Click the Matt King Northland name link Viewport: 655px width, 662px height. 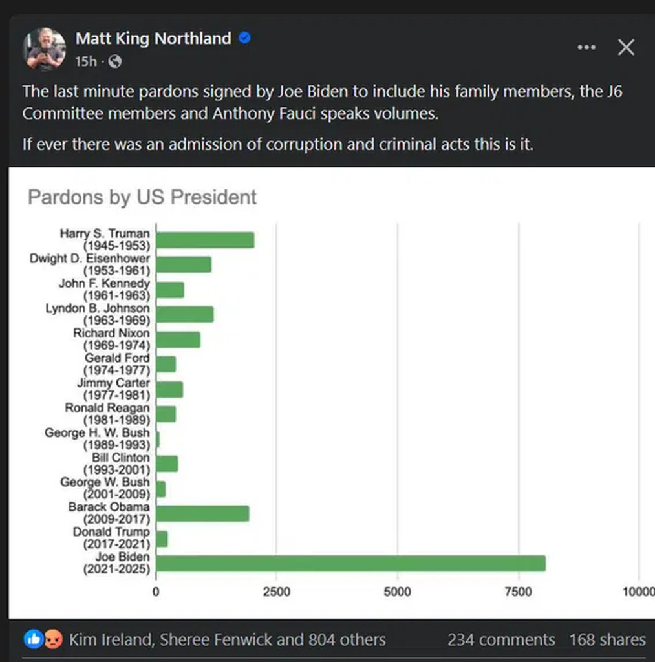point(153,38)
